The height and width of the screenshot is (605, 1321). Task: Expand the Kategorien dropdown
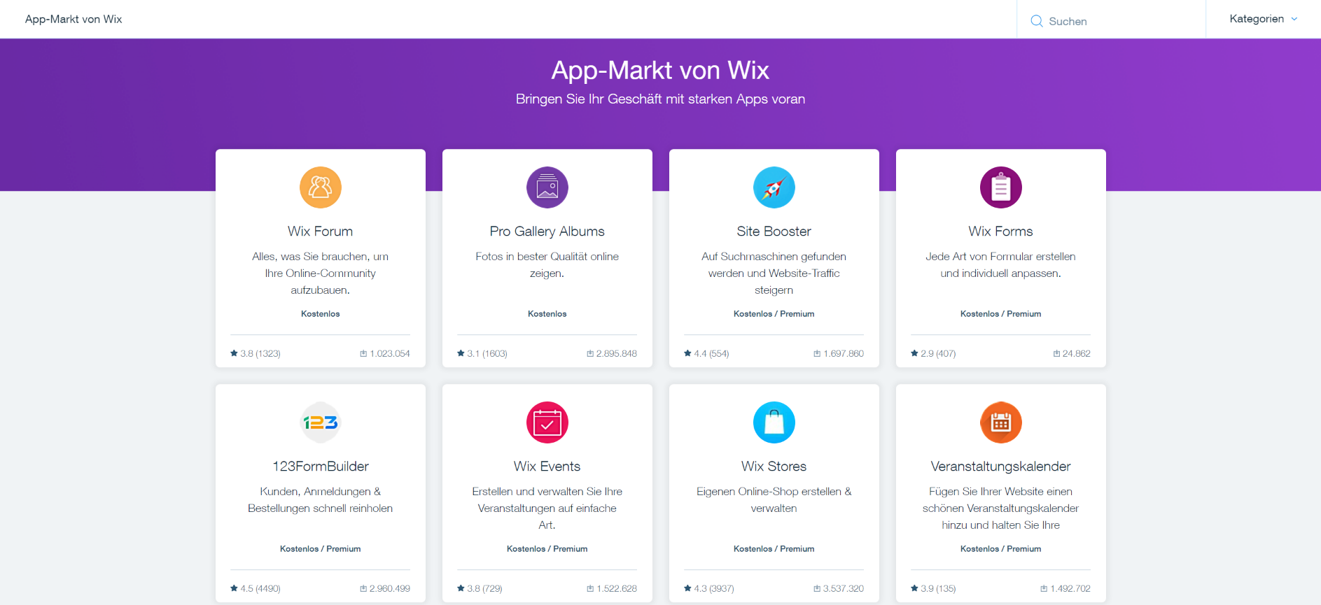(1263, 19)
